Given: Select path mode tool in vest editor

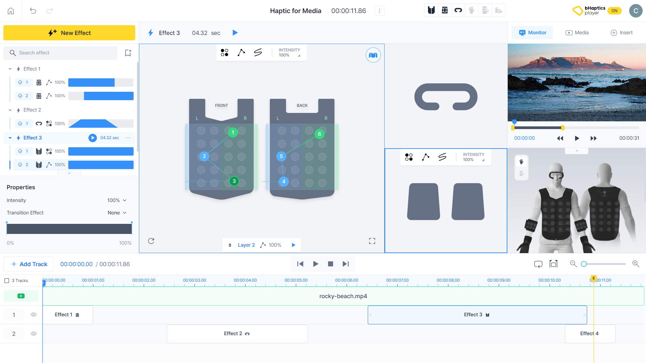Looking at the screenshot, I should 241,52.
